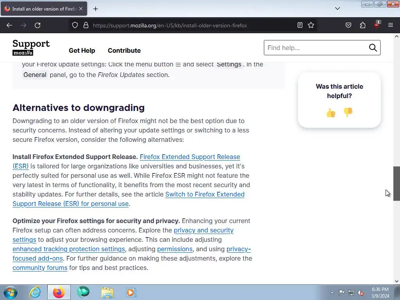Open the Contribute menu
This screenshot has height=300, width=400.
pos(124,50)
